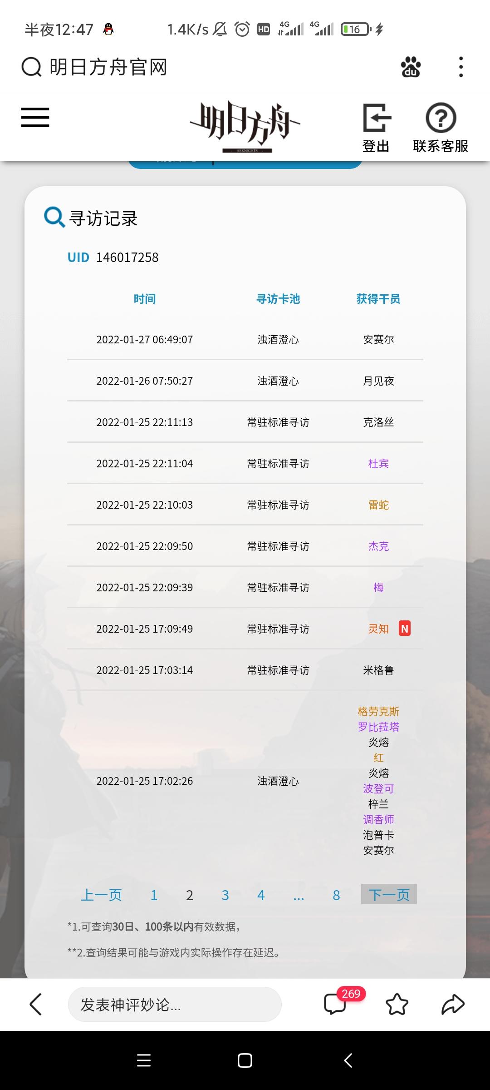Image resolution: width=490 pixels, height=1090 pixels.
Task: Tap operator name 梅
Action: click(378, 588)
